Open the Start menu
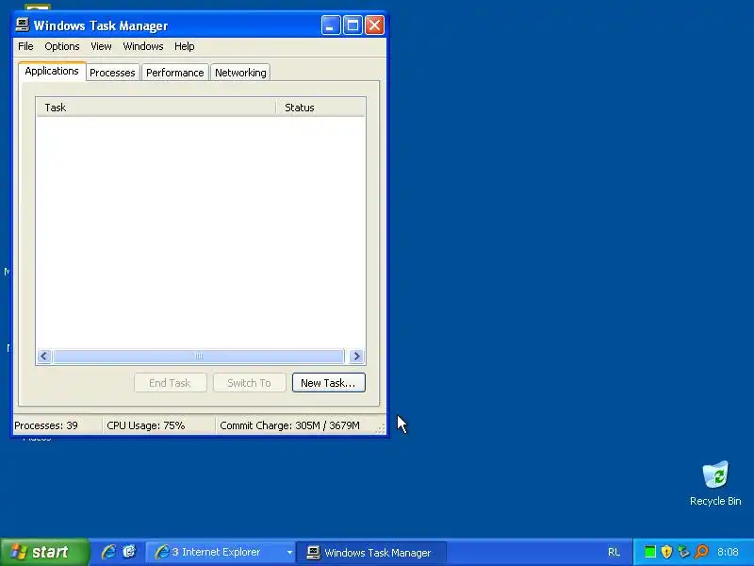This screenshot has width=754, height=566. coord(44,552)
